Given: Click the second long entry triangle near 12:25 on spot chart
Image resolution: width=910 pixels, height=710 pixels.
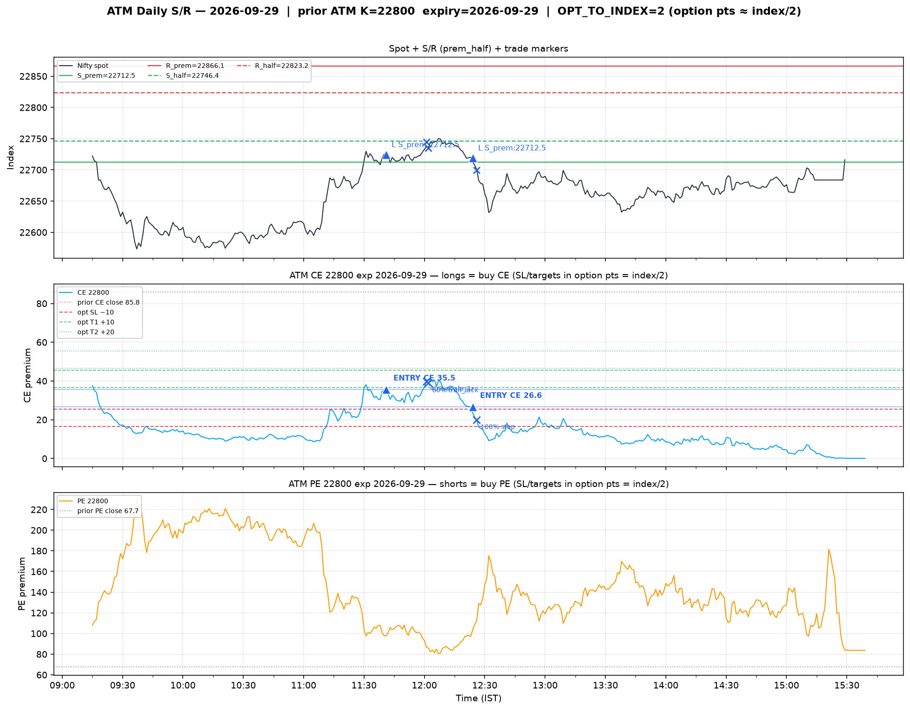Looking at the screenshot, I should click(x=473, y=158).
